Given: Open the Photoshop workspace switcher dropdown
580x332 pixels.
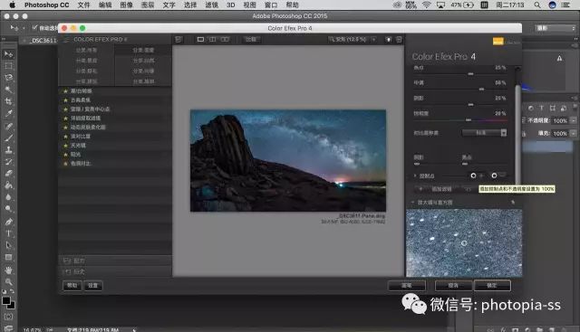Looking at the screenshot, I should (x=556, y=28).
